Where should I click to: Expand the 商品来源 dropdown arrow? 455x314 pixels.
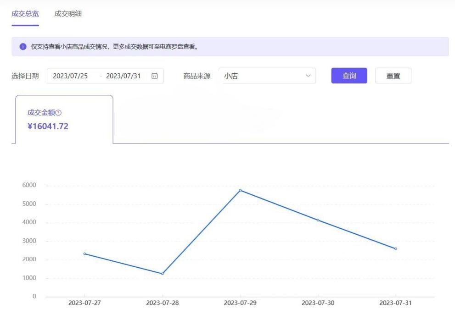pos(308,76)
